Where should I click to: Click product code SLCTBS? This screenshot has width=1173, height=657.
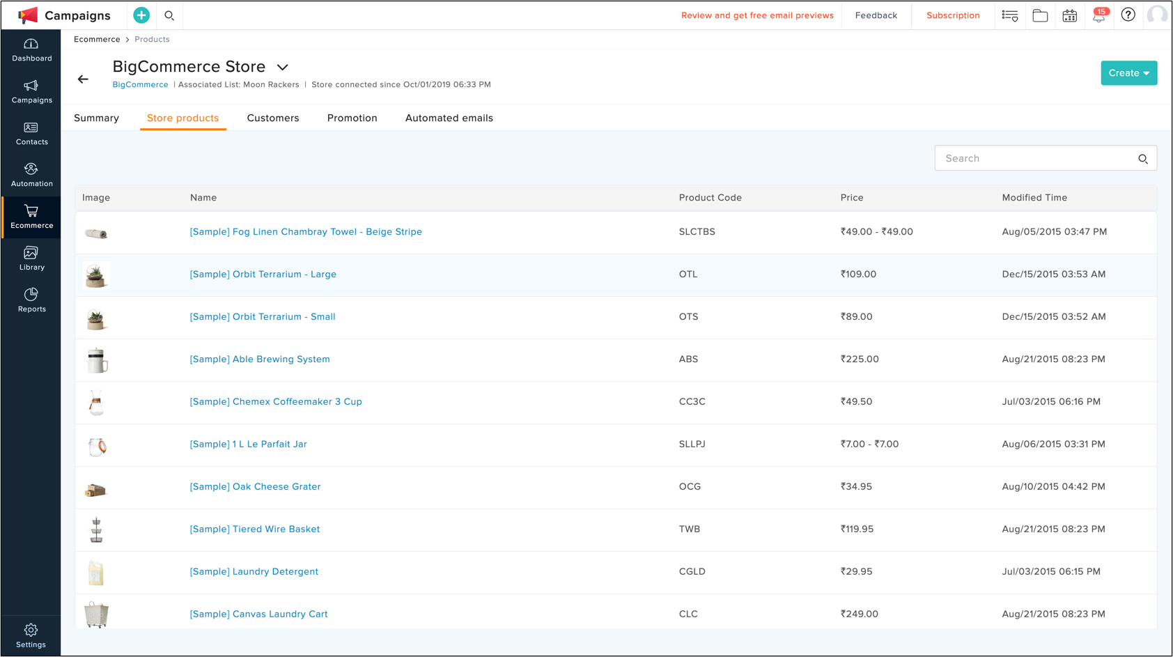pyautogui.click(x=697, y=232)
